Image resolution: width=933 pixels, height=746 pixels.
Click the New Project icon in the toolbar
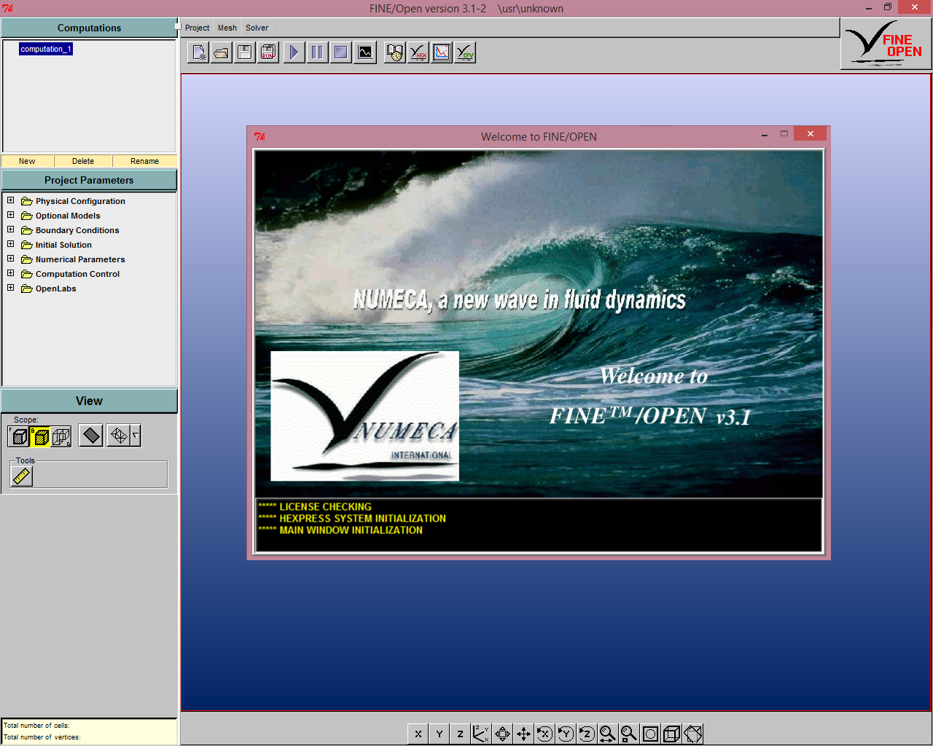(198, 52)
